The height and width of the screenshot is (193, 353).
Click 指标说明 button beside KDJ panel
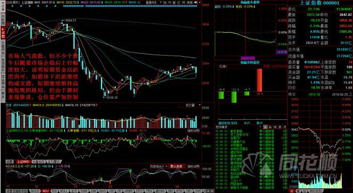[x=194, y=166]
